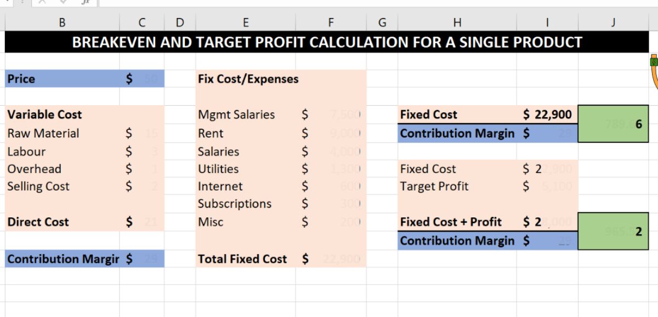Image resolution: width=658 pixels, height=317 pixels.
Task: Click the Labour cell
Action: click(62, 151)
